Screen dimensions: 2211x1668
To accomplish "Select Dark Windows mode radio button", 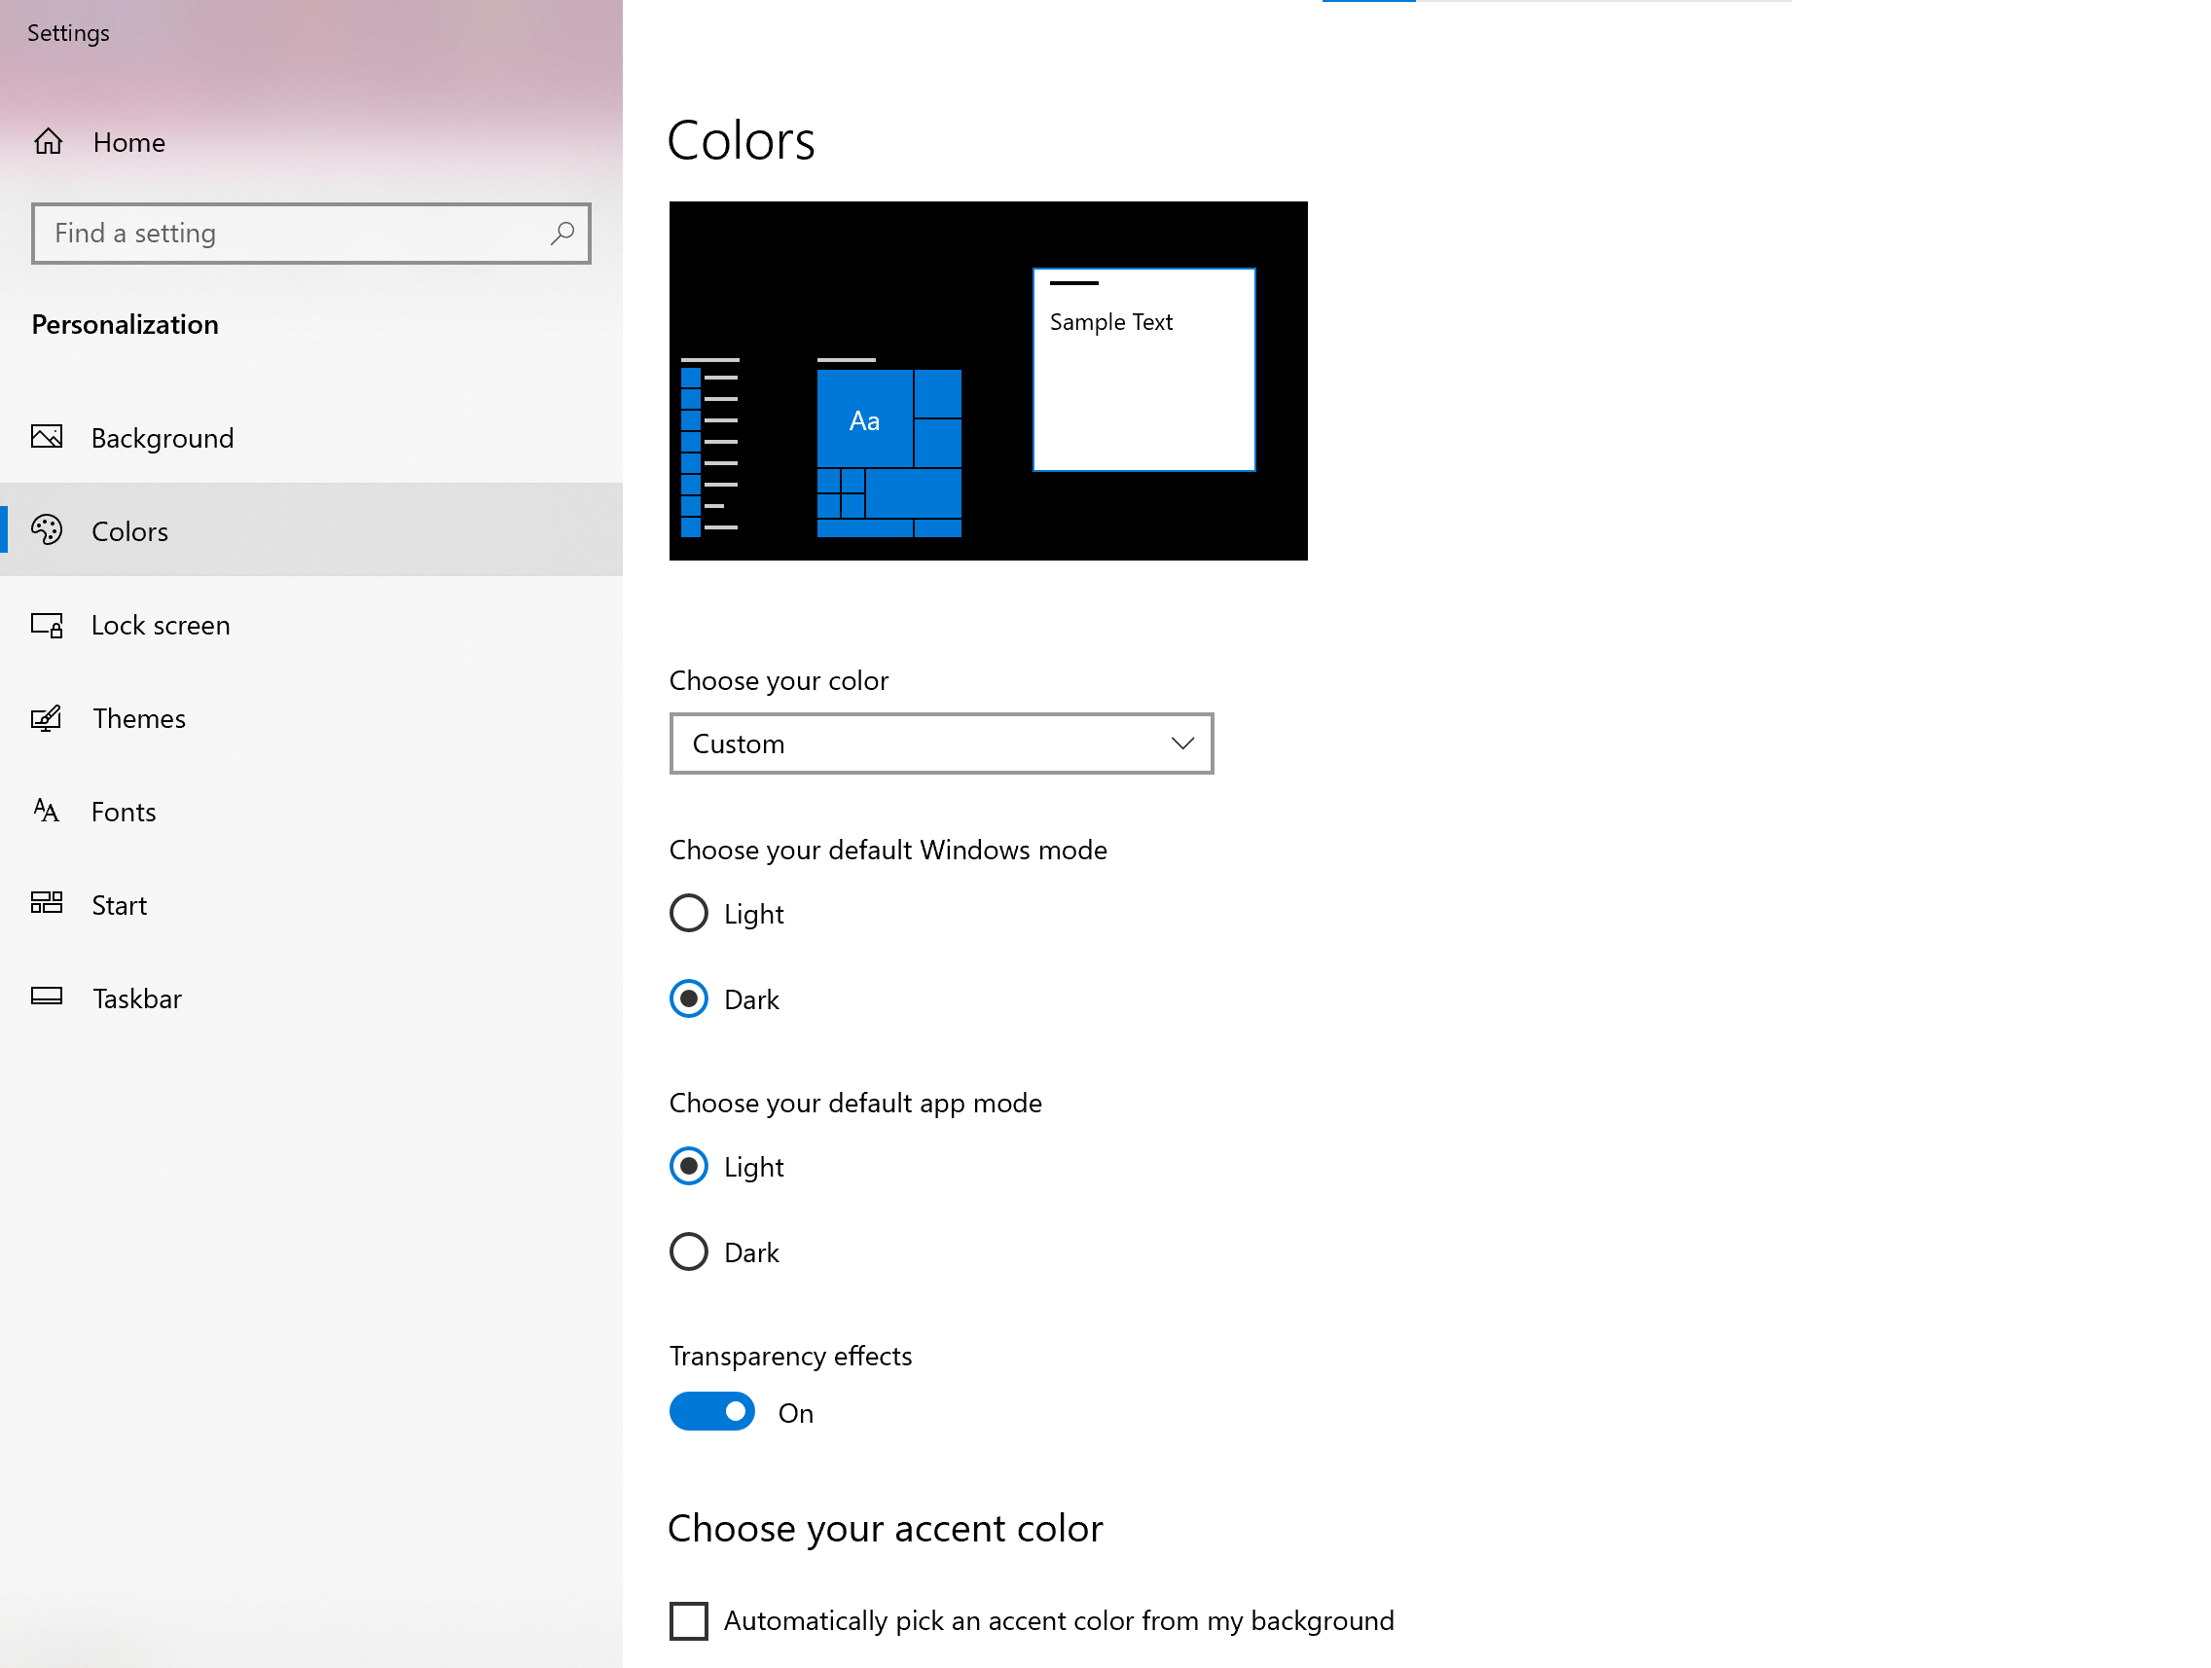I will [x=689, y=998].
